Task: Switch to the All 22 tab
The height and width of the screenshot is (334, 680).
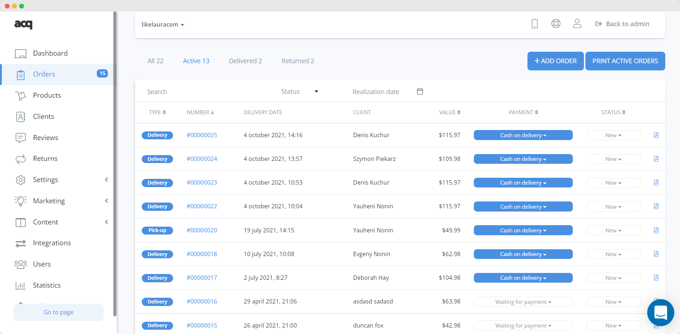Action: (x=155, y=61)
